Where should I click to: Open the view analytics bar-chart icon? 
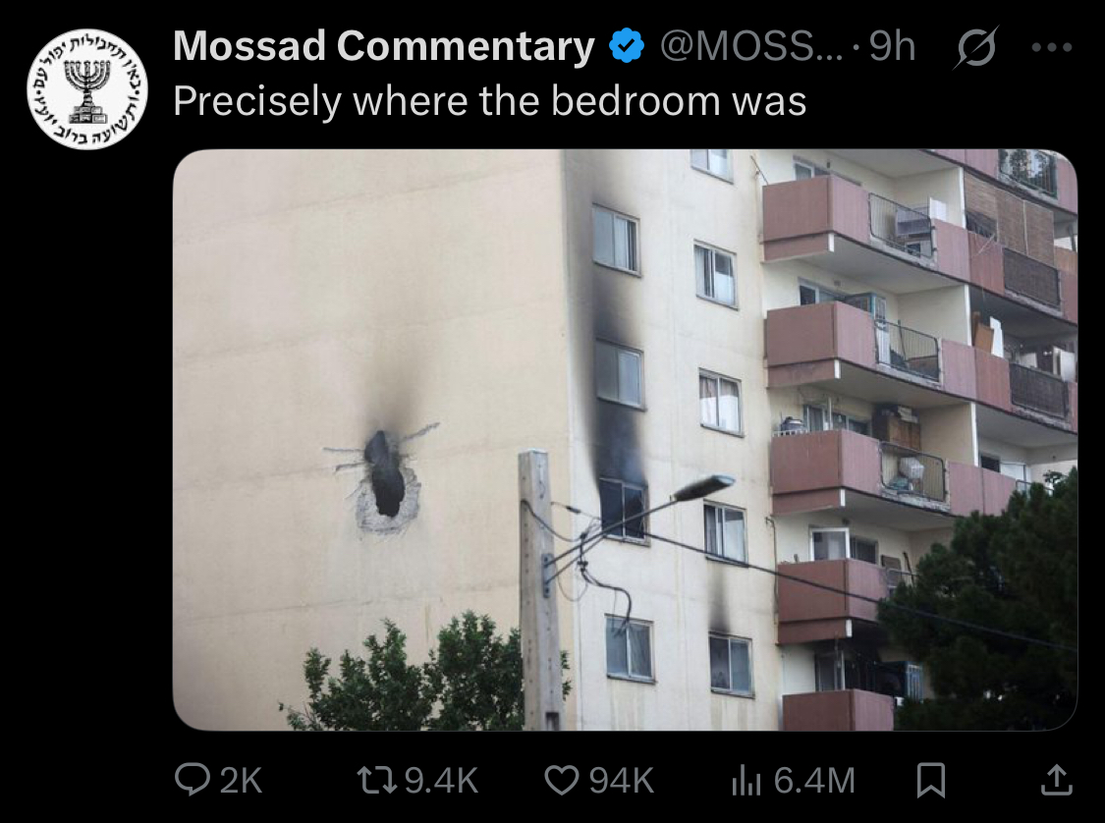(x=746, y=780)
